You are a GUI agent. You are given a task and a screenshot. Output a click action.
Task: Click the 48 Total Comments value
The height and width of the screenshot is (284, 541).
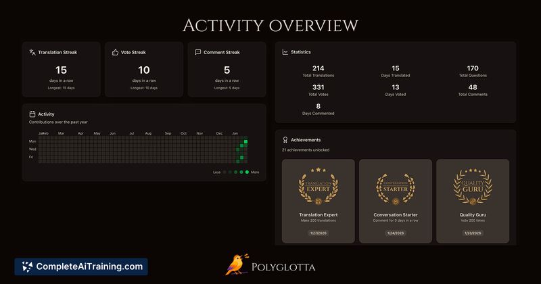click(473, 87)
